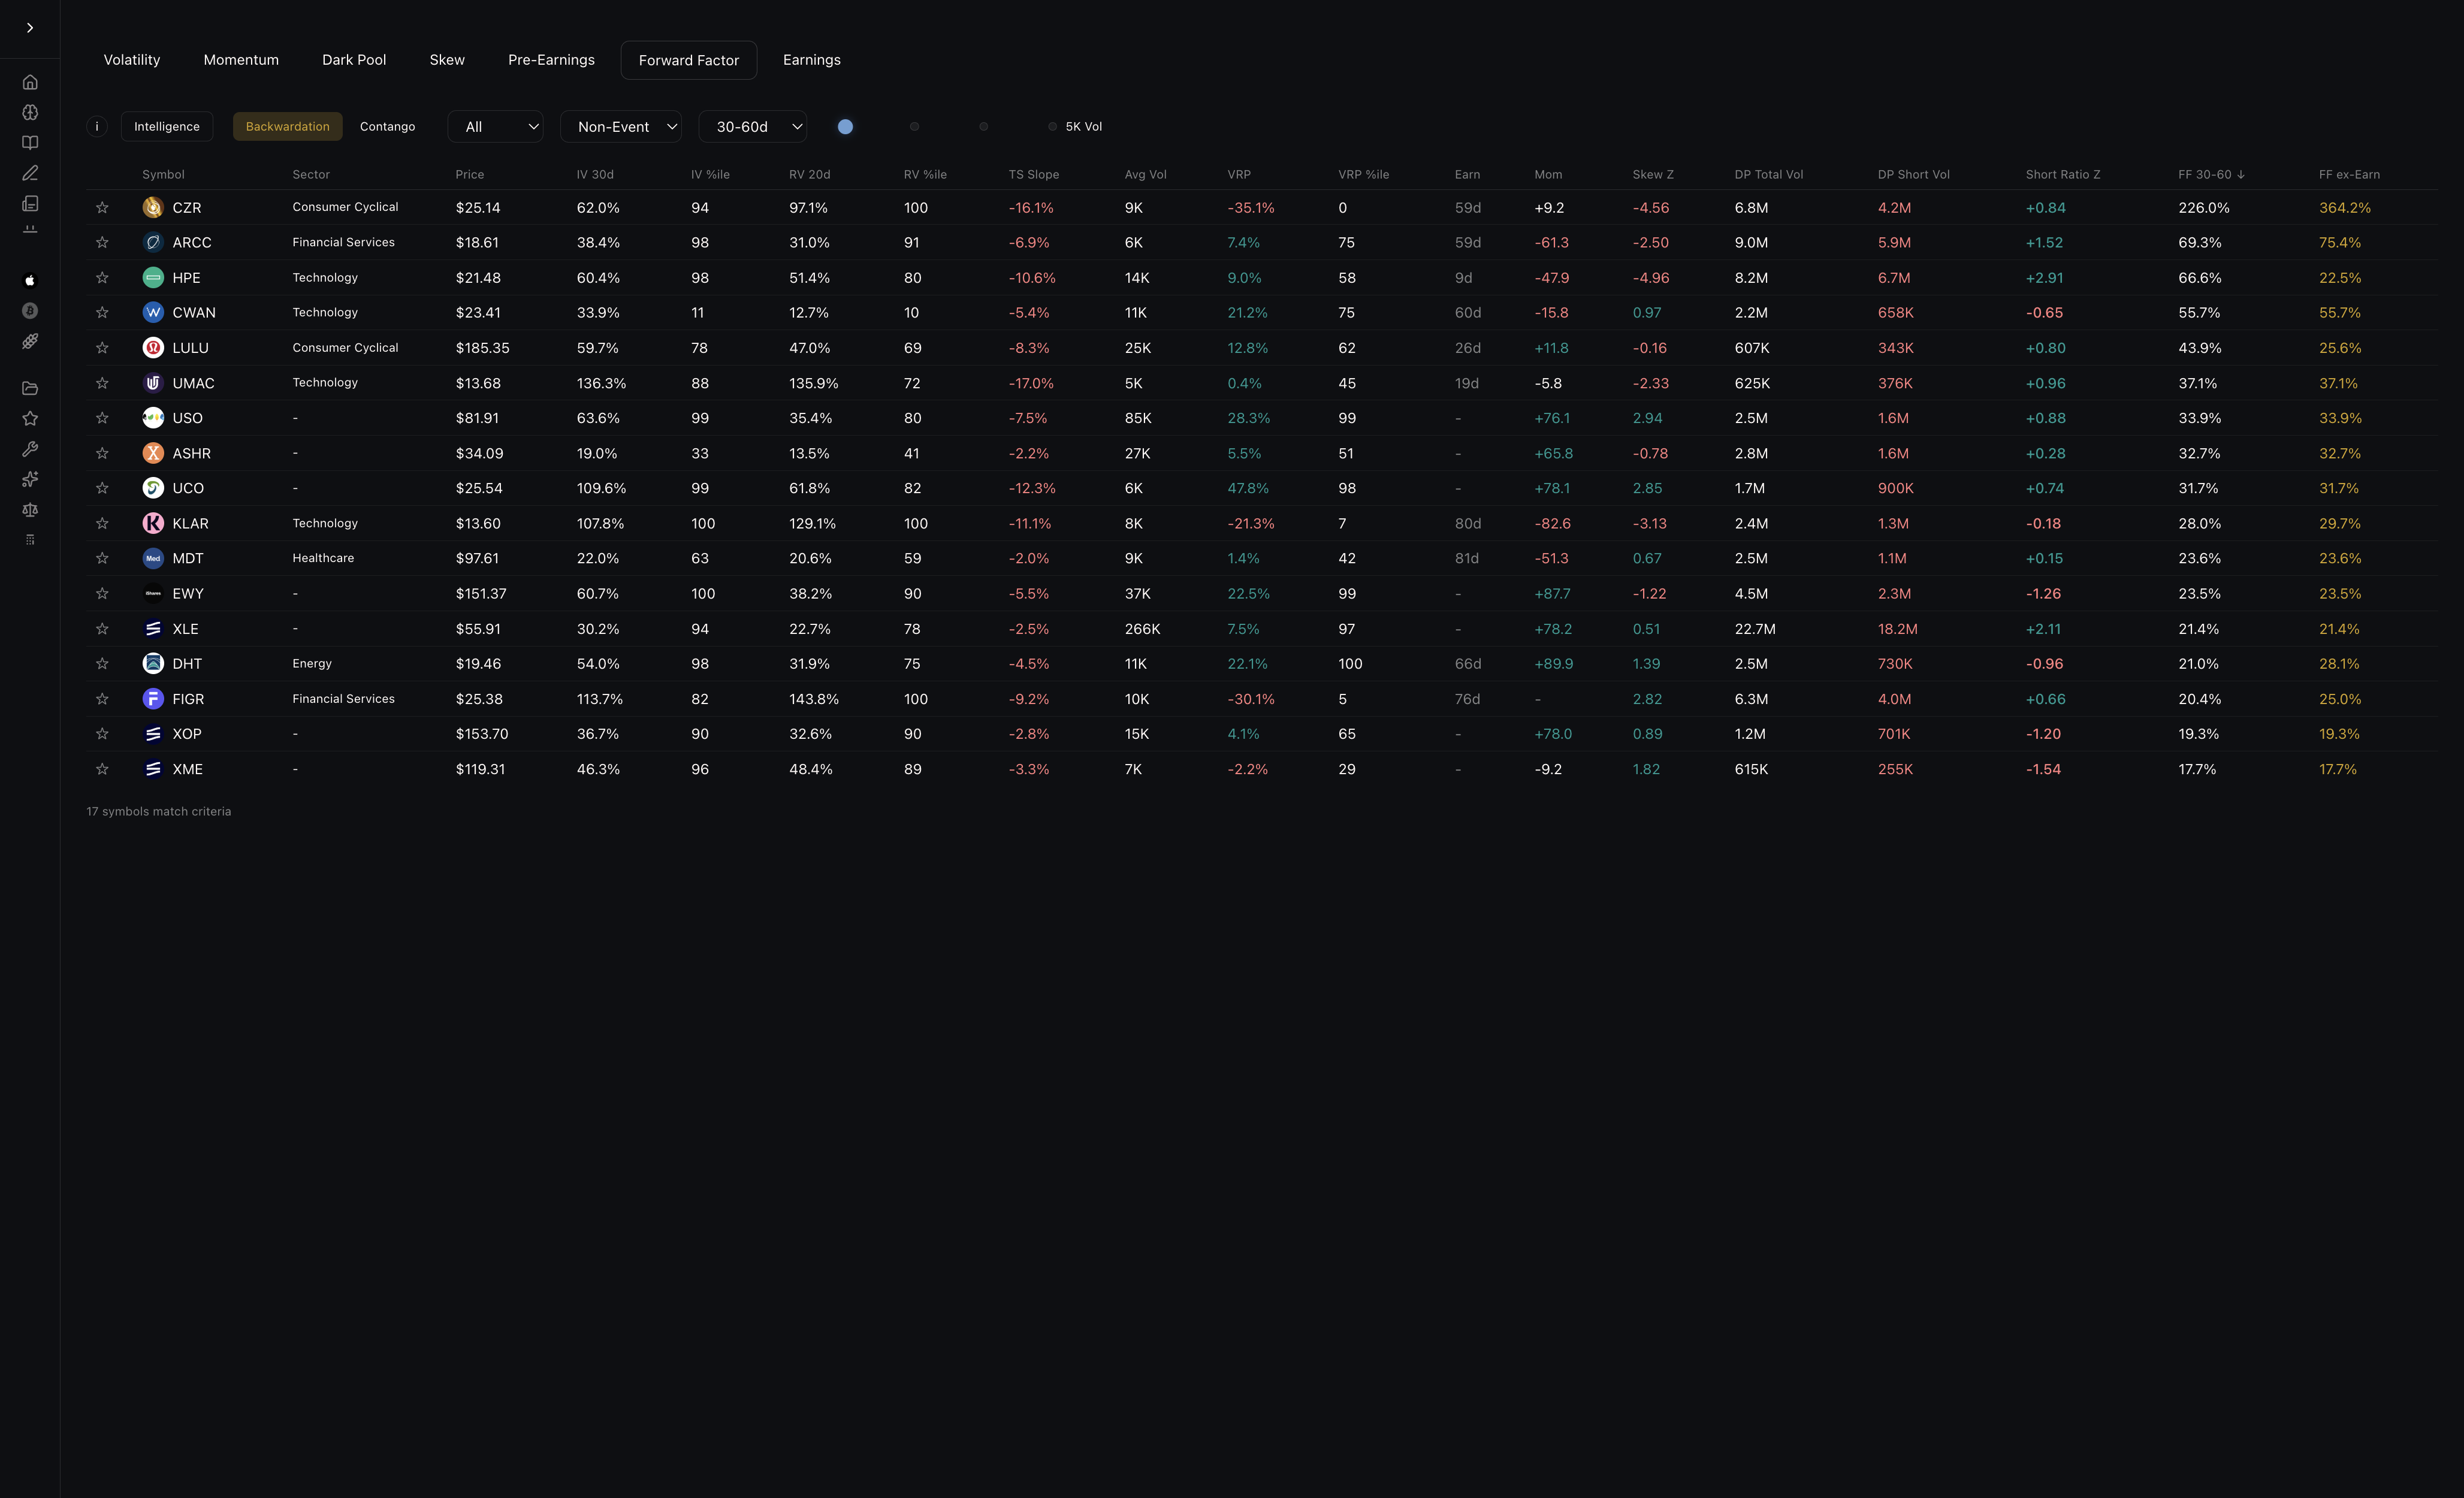Open the wrench tools icon in sidebar
The height and width of the screenshot is (1498, 2464).
tap(30, 448)
